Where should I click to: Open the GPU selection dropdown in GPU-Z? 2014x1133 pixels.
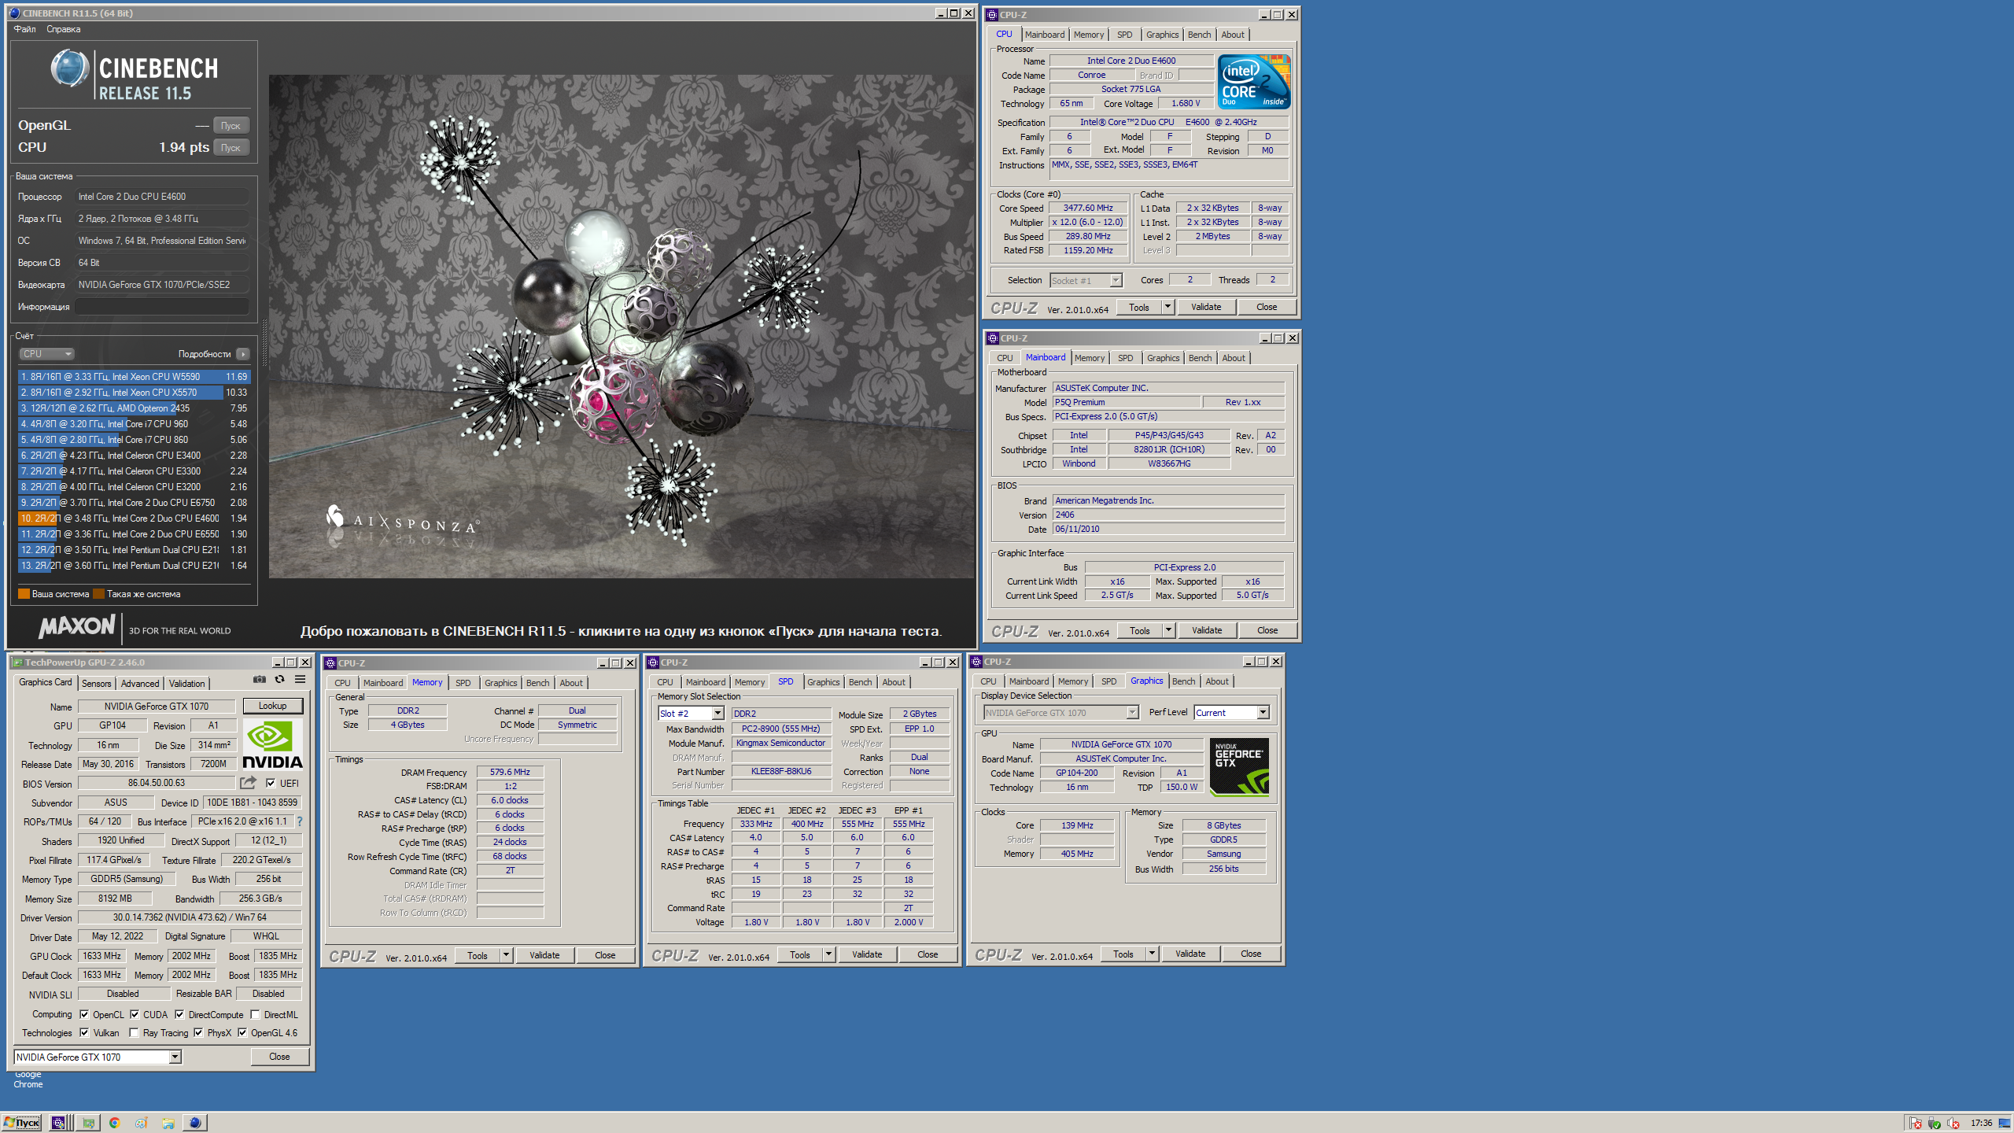pos(98,1057)
